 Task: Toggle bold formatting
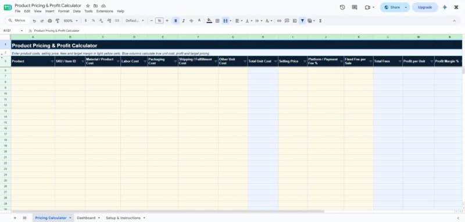pos(176,21)
